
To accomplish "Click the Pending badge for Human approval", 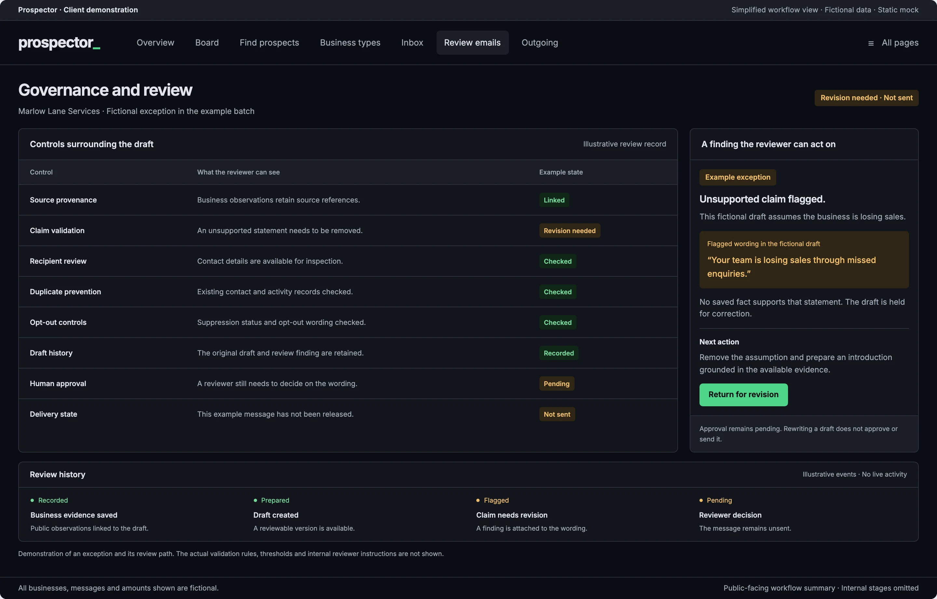I will tap(556, 383).
